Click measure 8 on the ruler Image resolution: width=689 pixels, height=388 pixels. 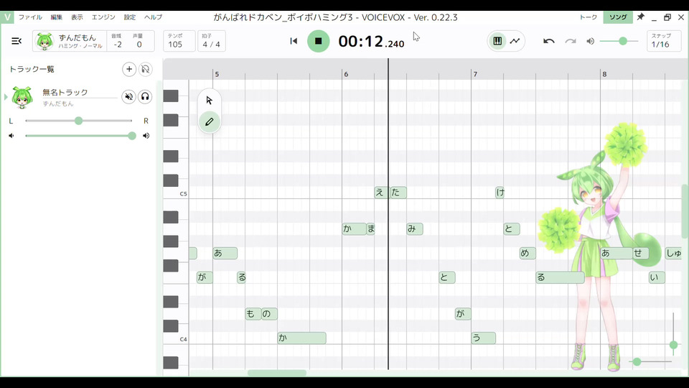pos(604,74)
